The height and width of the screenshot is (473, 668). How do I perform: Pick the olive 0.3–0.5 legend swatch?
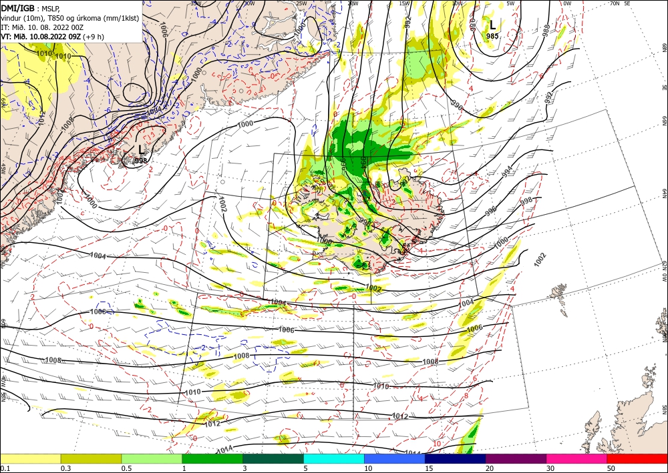tap(91, 458)
